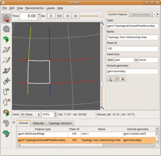The width and height of the screenshot is (161, 156).
Task: Click the Edit Feature pencil button
Action: click(116, 79)
